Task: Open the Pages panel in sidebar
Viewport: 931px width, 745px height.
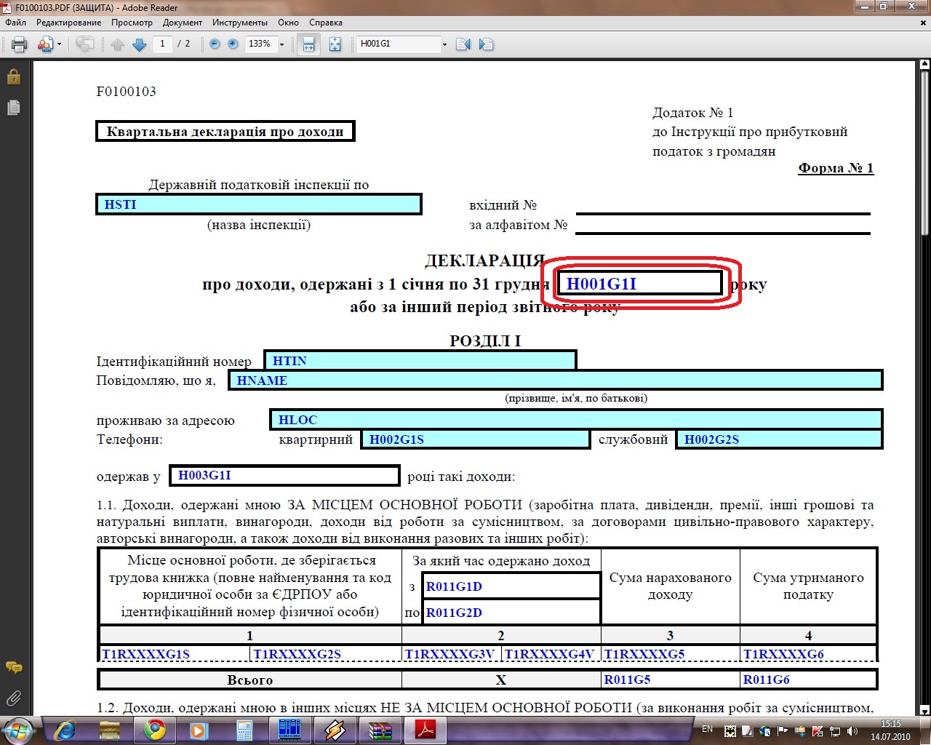Action: 13,108
